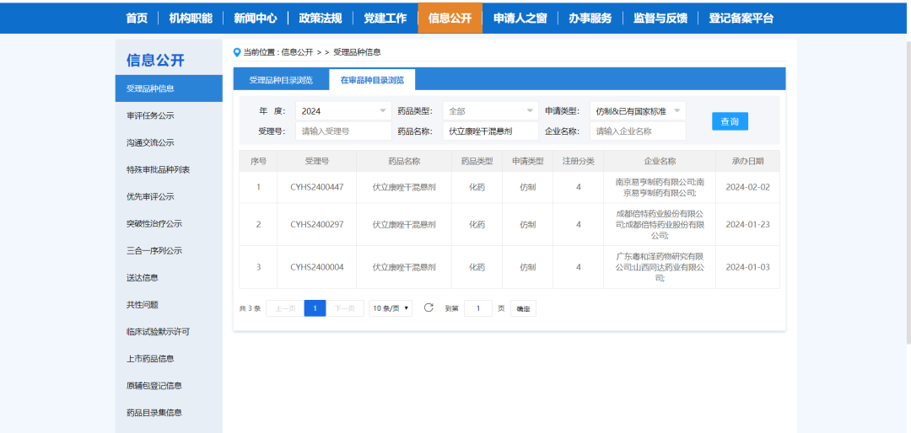
Task: Click the 企业名称 input field
Action: pyautogui.click(x=638, y=131)
